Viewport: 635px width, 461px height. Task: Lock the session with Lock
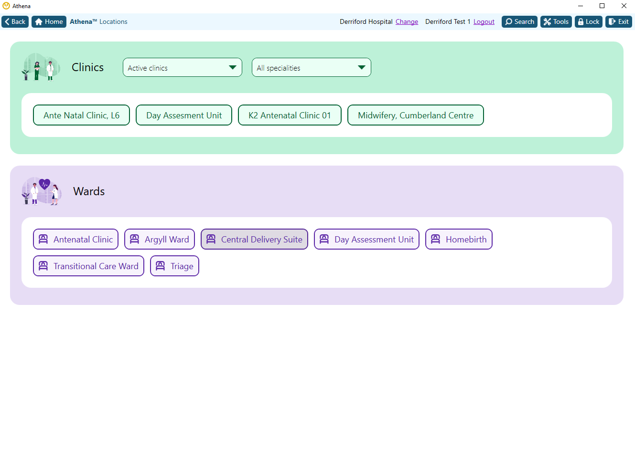click(588, 21)
